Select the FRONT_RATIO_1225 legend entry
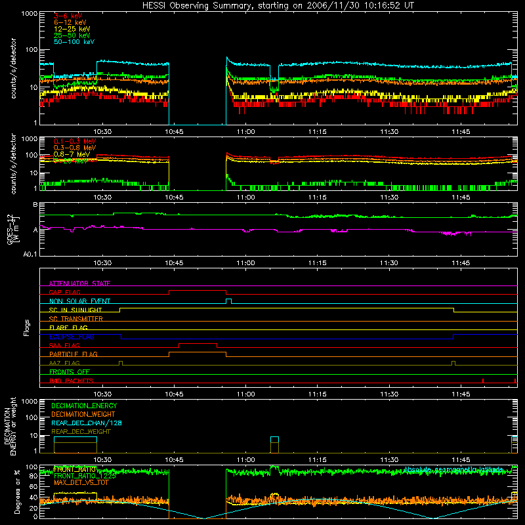This screenshot has width=525, height=525. pos(85,476)
